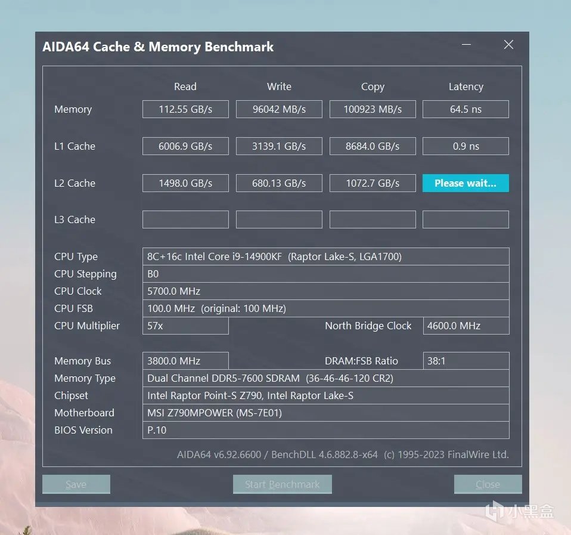Image resolution: width=571 pixels, height=535 pixels.
Task: Select the Memory read value 112.55 GB/s
Action: pyautogui.click(x=185, y=109)
